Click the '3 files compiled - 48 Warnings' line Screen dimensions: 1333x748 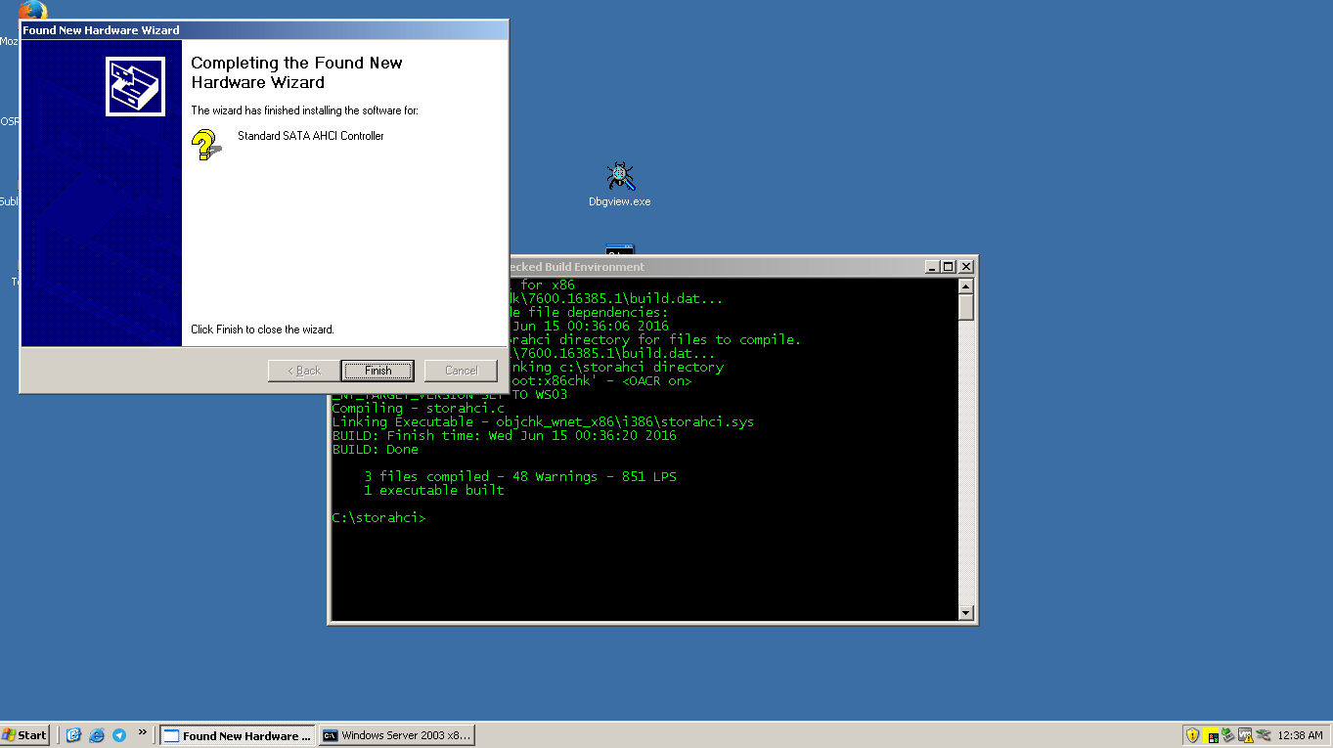pyautogui.click(x=520, y=477)
